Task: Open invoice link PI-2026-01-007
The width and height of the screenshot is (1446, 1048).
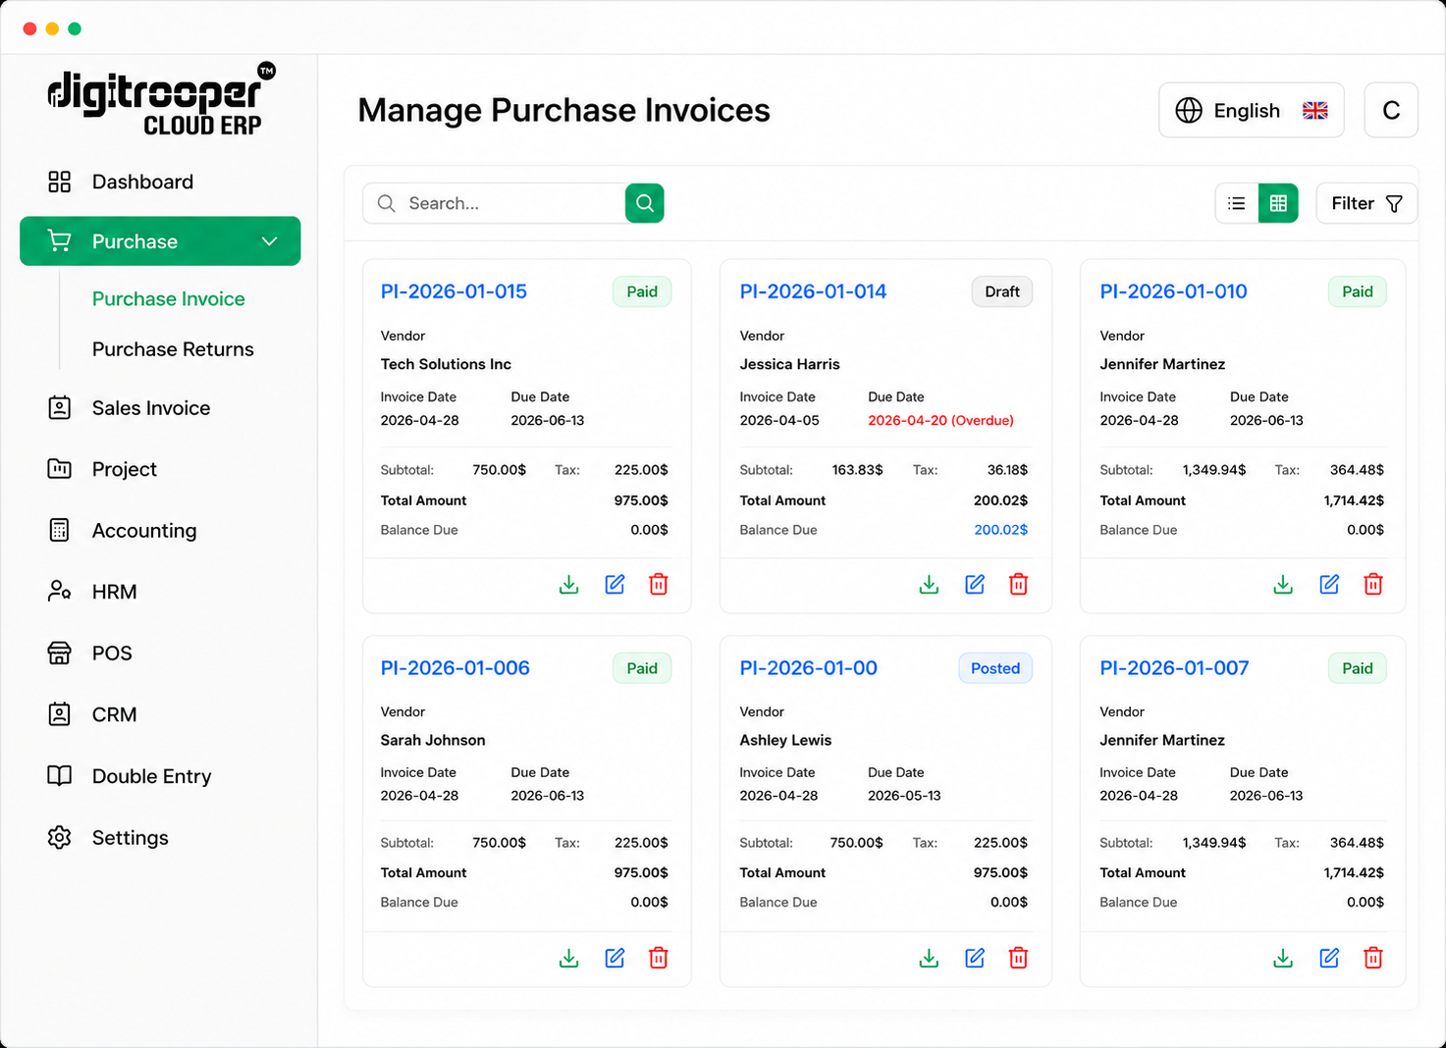Action: [1174, 668]
